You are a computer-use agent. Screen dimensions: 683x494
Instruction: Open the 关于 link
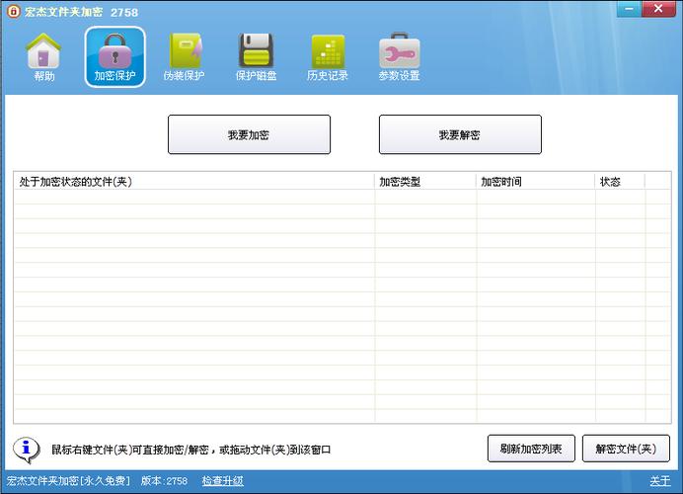pyautogui.click(x=660, y=481)
